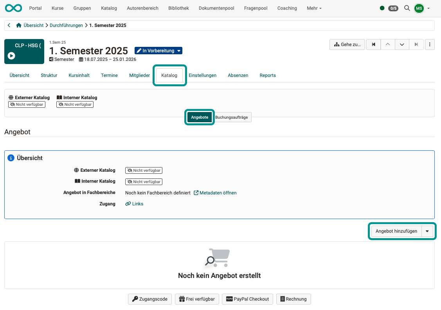
Task: Click the back arrow left of the breadcrumb
Action: pos(9,25)
